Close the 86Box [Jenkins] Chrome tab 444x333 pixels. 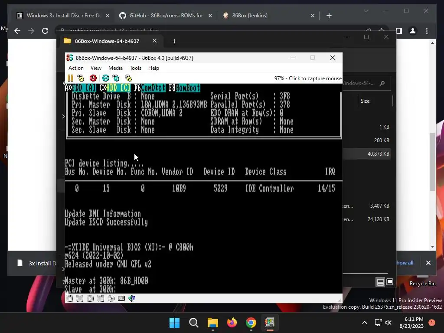coord(313,16)
